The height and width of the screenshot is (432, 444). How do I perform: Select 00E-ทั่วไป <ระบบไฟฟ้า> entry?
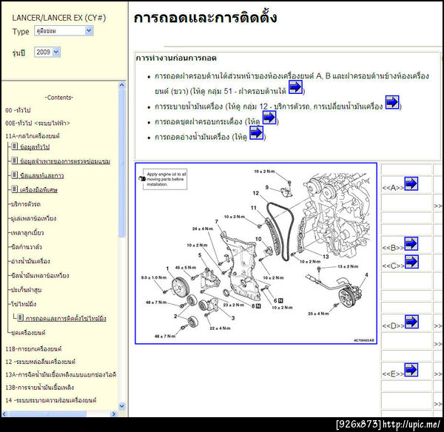click(38, 123)
